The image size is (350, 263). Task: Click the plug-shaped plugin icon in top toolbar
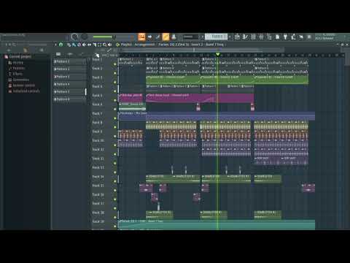(x=286, y=37)
